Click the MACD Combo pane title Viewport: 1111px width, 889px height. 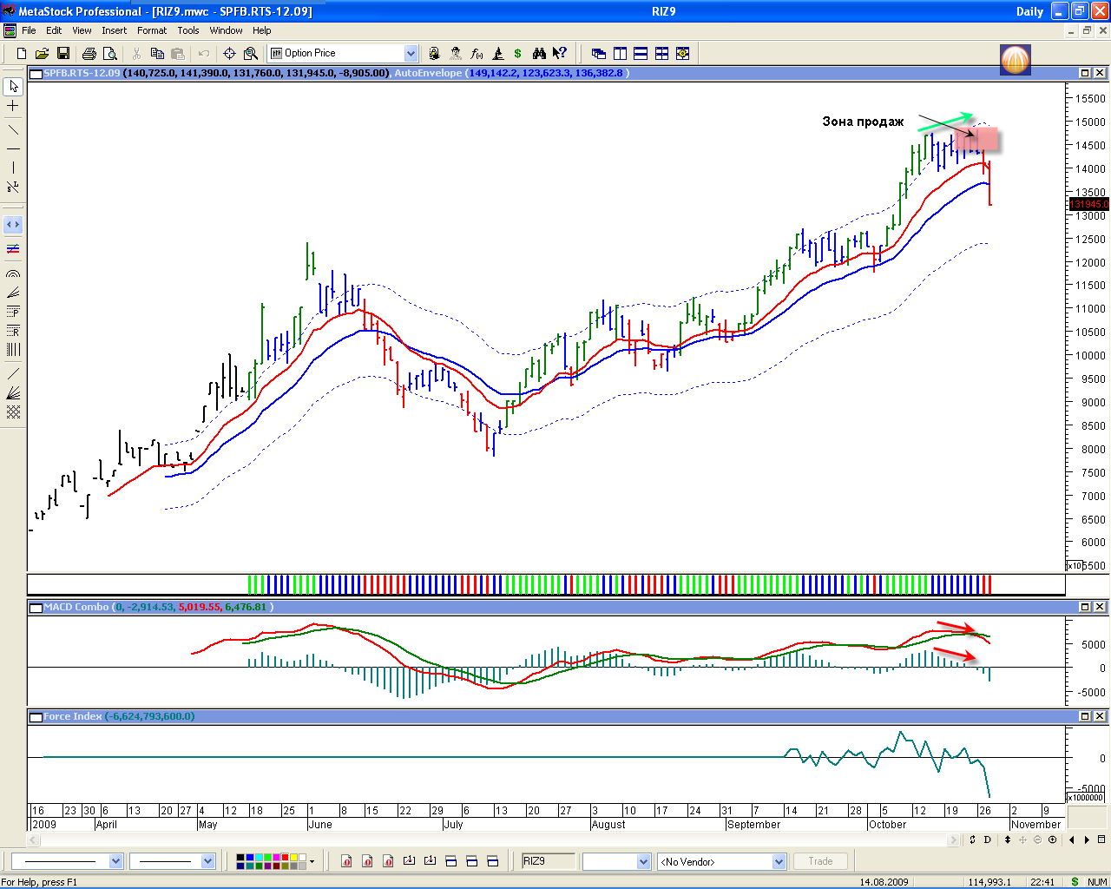[76, 607]
